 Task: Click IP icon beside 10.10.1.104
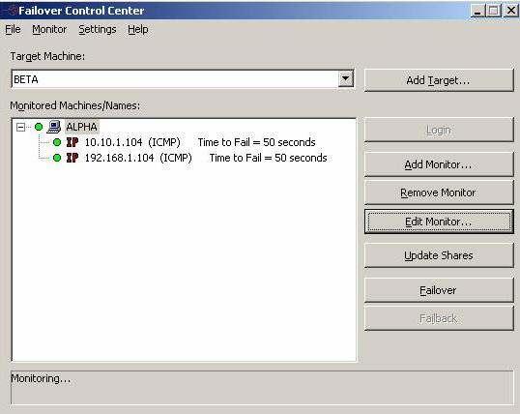tap(72, 142)
